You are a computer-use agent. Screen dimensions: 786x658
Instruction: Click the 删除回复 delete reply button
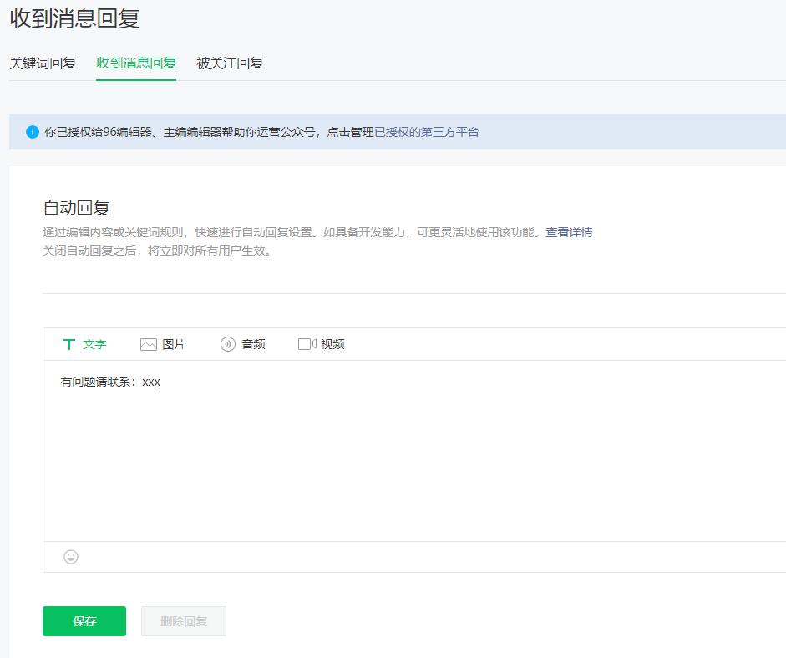[183, 620]
